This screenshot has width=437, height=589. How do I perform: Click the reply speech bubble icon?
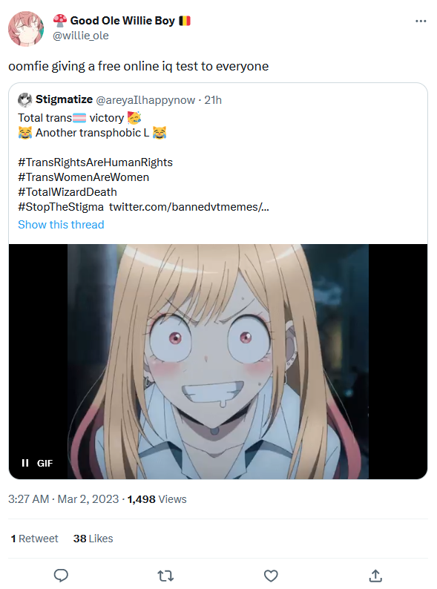[x=61, y=575]
